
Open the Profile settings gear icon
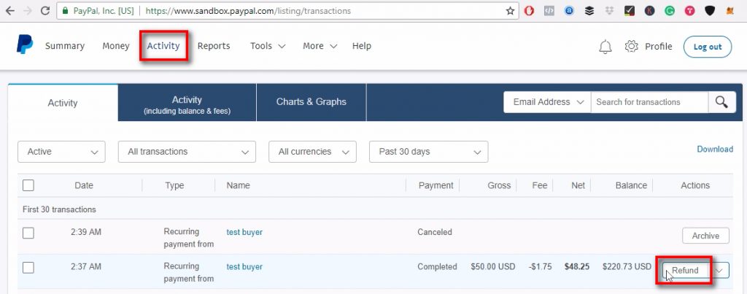[x=632, y=47]
